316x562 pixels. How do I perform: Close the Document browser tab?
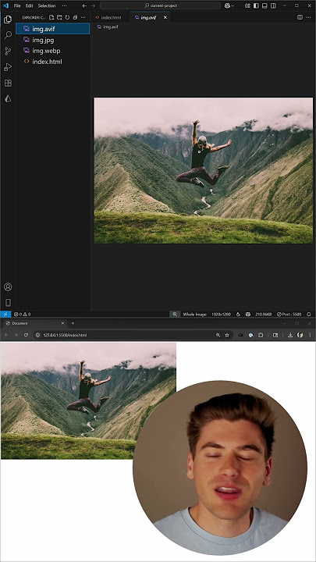pyautogui.click(x=62, y=323)
